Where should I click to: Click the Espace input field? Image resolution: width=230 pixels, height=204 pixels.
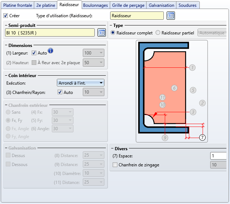218,156
